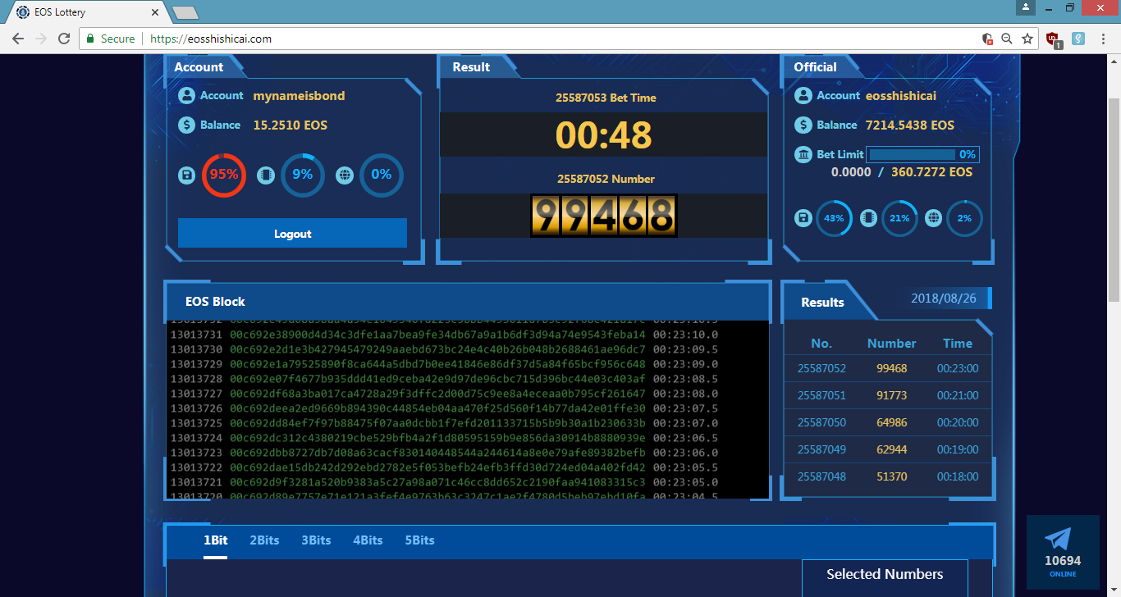Click the 2018/08/26 results date
The image size is (1121, 597).
pyautogui.click(x=944, y=298)
